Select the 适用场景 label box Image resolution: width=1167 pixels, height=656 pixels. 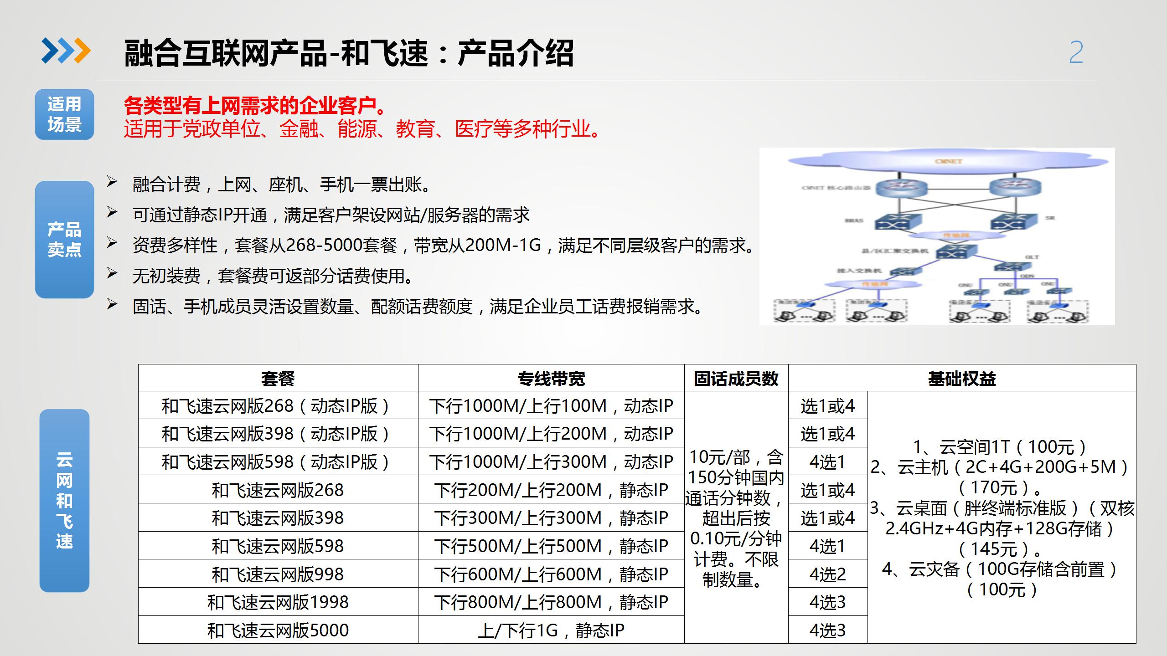pyautogui.click(x=64, y=114)
